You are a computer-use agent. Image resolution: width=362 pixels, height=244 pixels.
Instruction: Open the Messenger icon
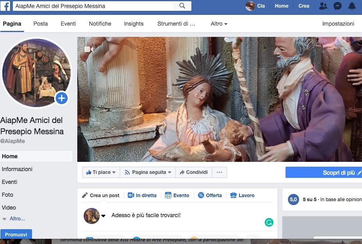[x=338, y=6]
